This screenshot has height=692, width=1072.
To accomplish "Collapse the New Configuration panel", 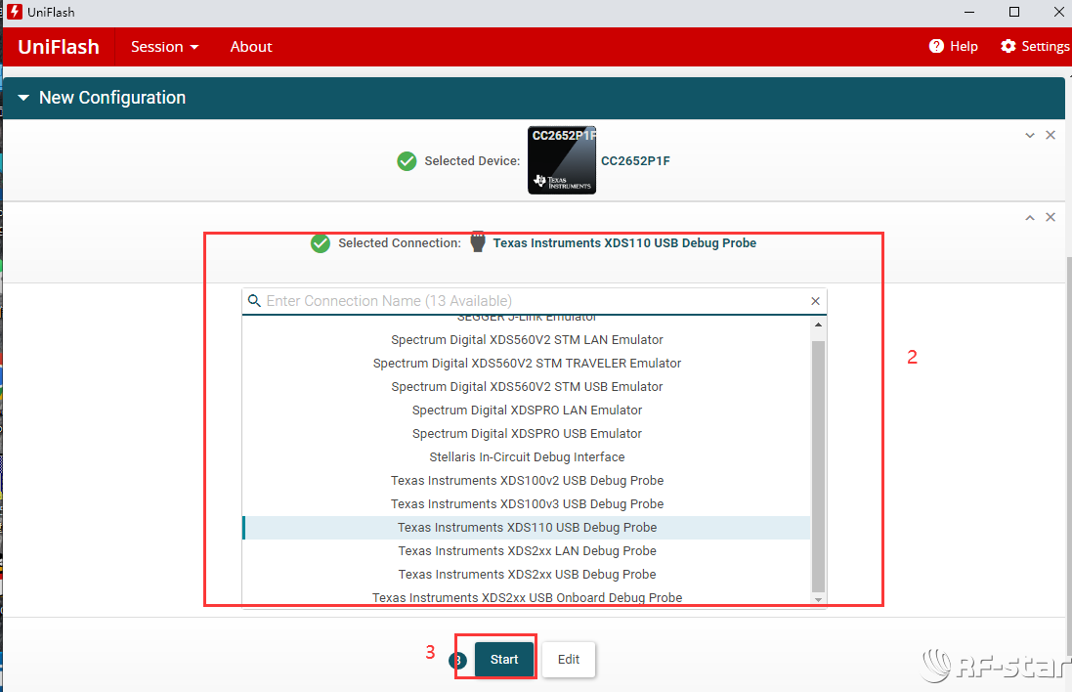I will [23, 98].
